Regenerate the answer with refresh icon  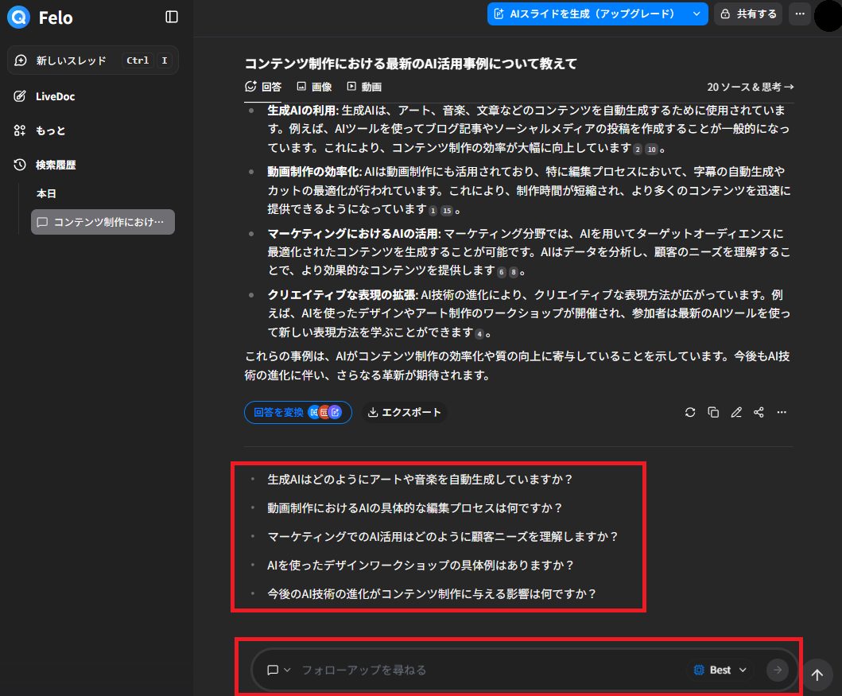(690, 412)
